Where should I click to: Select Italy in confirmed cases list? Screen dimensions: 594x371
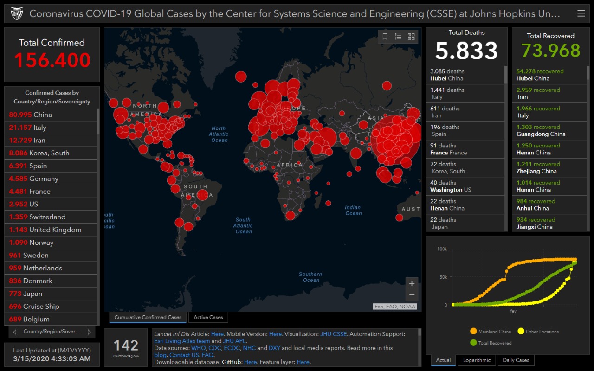(52, 128)
